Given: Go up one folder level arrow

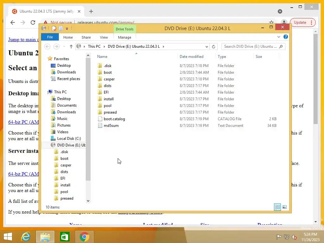Looking at the screenshot, I should coord(71,47).
